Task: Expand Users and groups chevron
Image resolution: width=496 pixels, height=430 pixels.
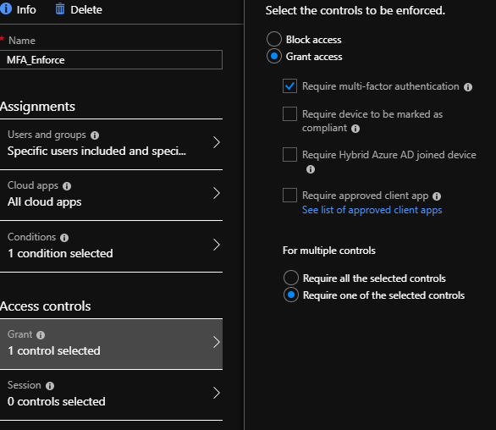Action: click(217, 142)
